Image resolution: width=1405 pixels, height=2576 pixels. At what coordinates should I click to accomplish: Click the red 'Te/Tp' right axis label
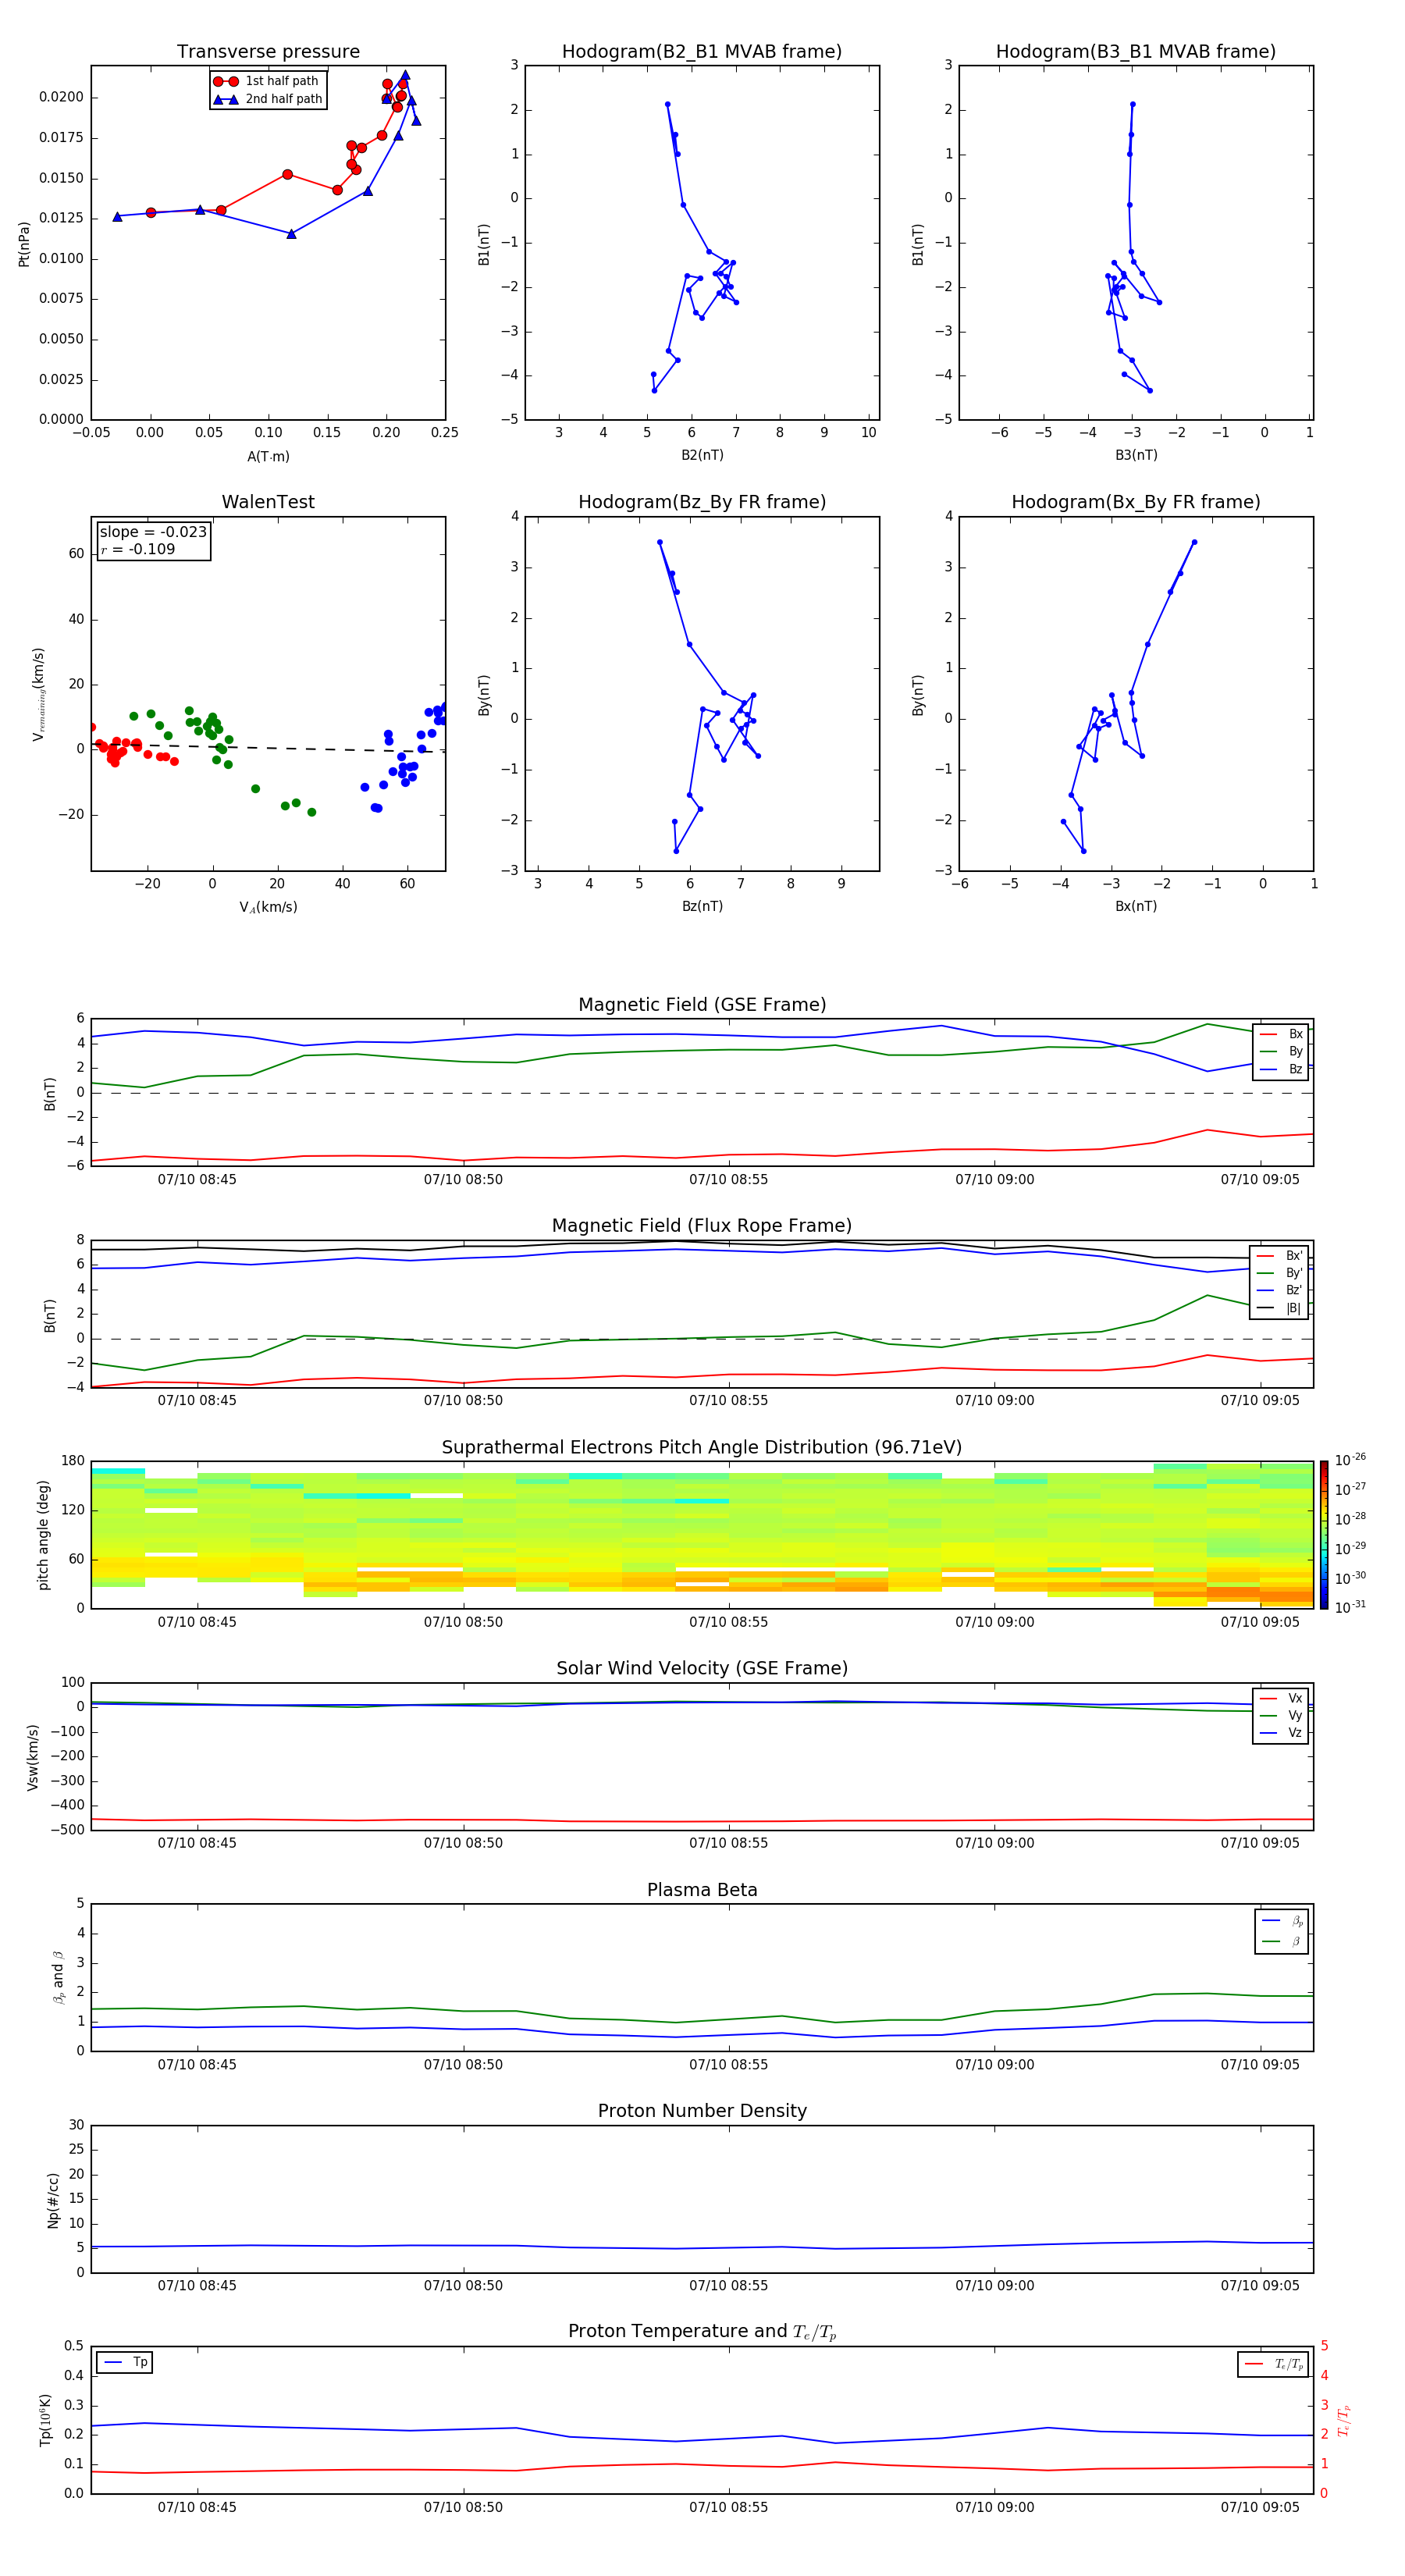coord(1344,2420)
